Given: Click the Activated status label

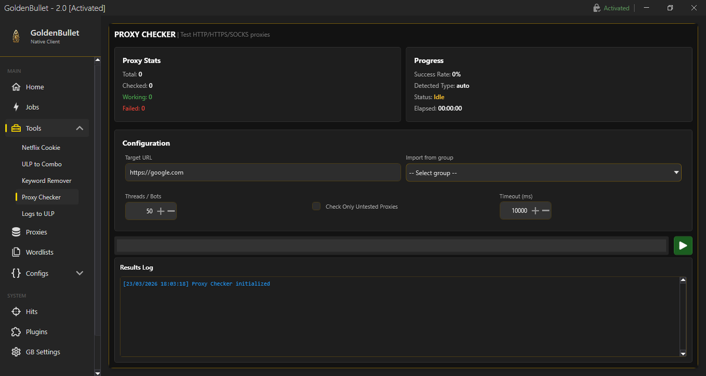Looking at the screenshot, I should [x=617, y=8].
